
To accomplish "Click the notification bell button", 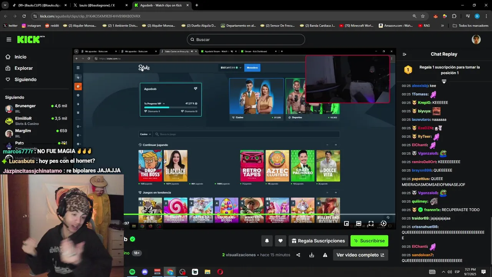I will 267,241.
